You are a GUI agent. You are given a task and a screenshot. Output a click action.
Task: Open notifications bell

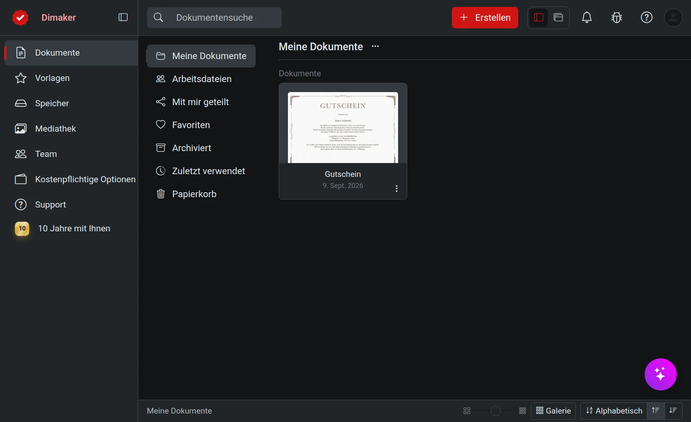pyautogui.click(x=587, y=17)
